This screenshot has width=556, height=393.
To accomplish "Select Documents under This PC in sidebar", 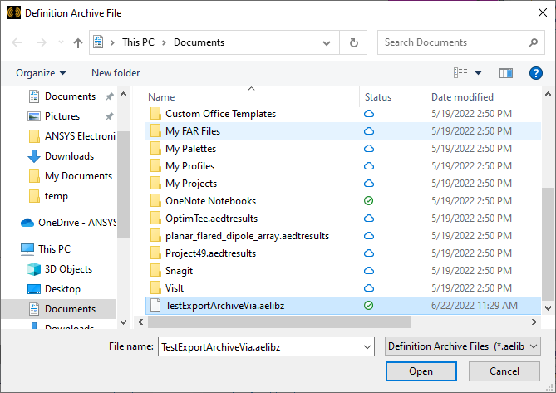I will [x=59, y=309].
